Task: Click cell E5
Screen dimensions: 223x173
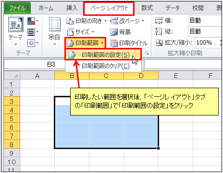Action: 176,118
